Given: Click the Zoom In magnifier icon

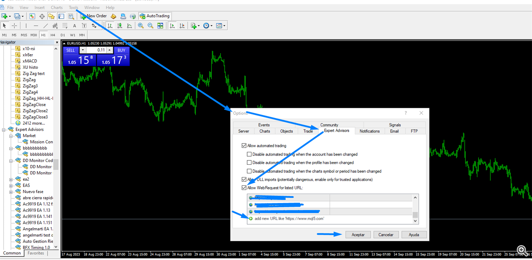Looking at the screenshot, I should point(141,26).
